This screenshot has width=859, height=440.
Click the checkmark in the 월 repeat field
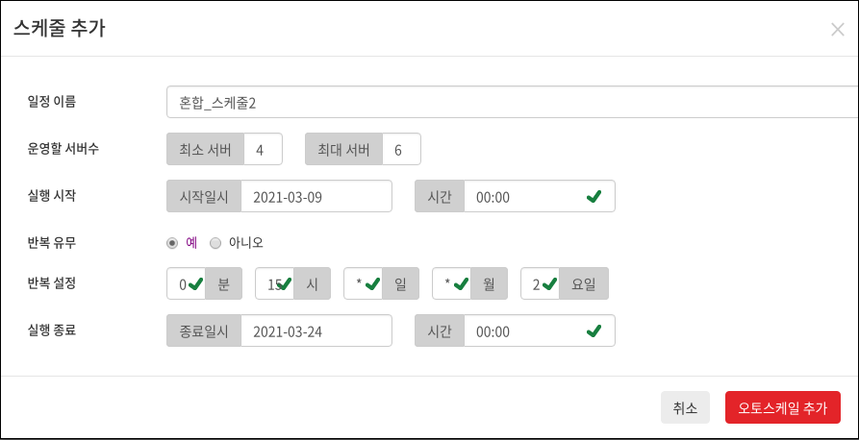tap(462, 283)
